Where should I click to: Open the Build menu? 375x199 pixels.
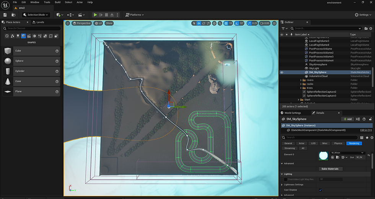coord(58,2)
